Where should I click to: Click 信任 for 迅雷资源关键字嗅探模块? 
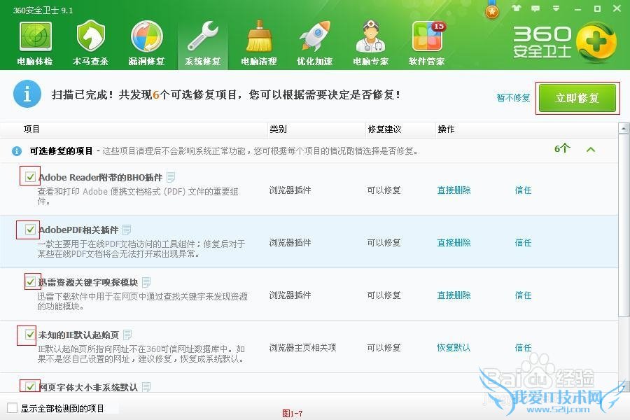click(x=523, y=295)
